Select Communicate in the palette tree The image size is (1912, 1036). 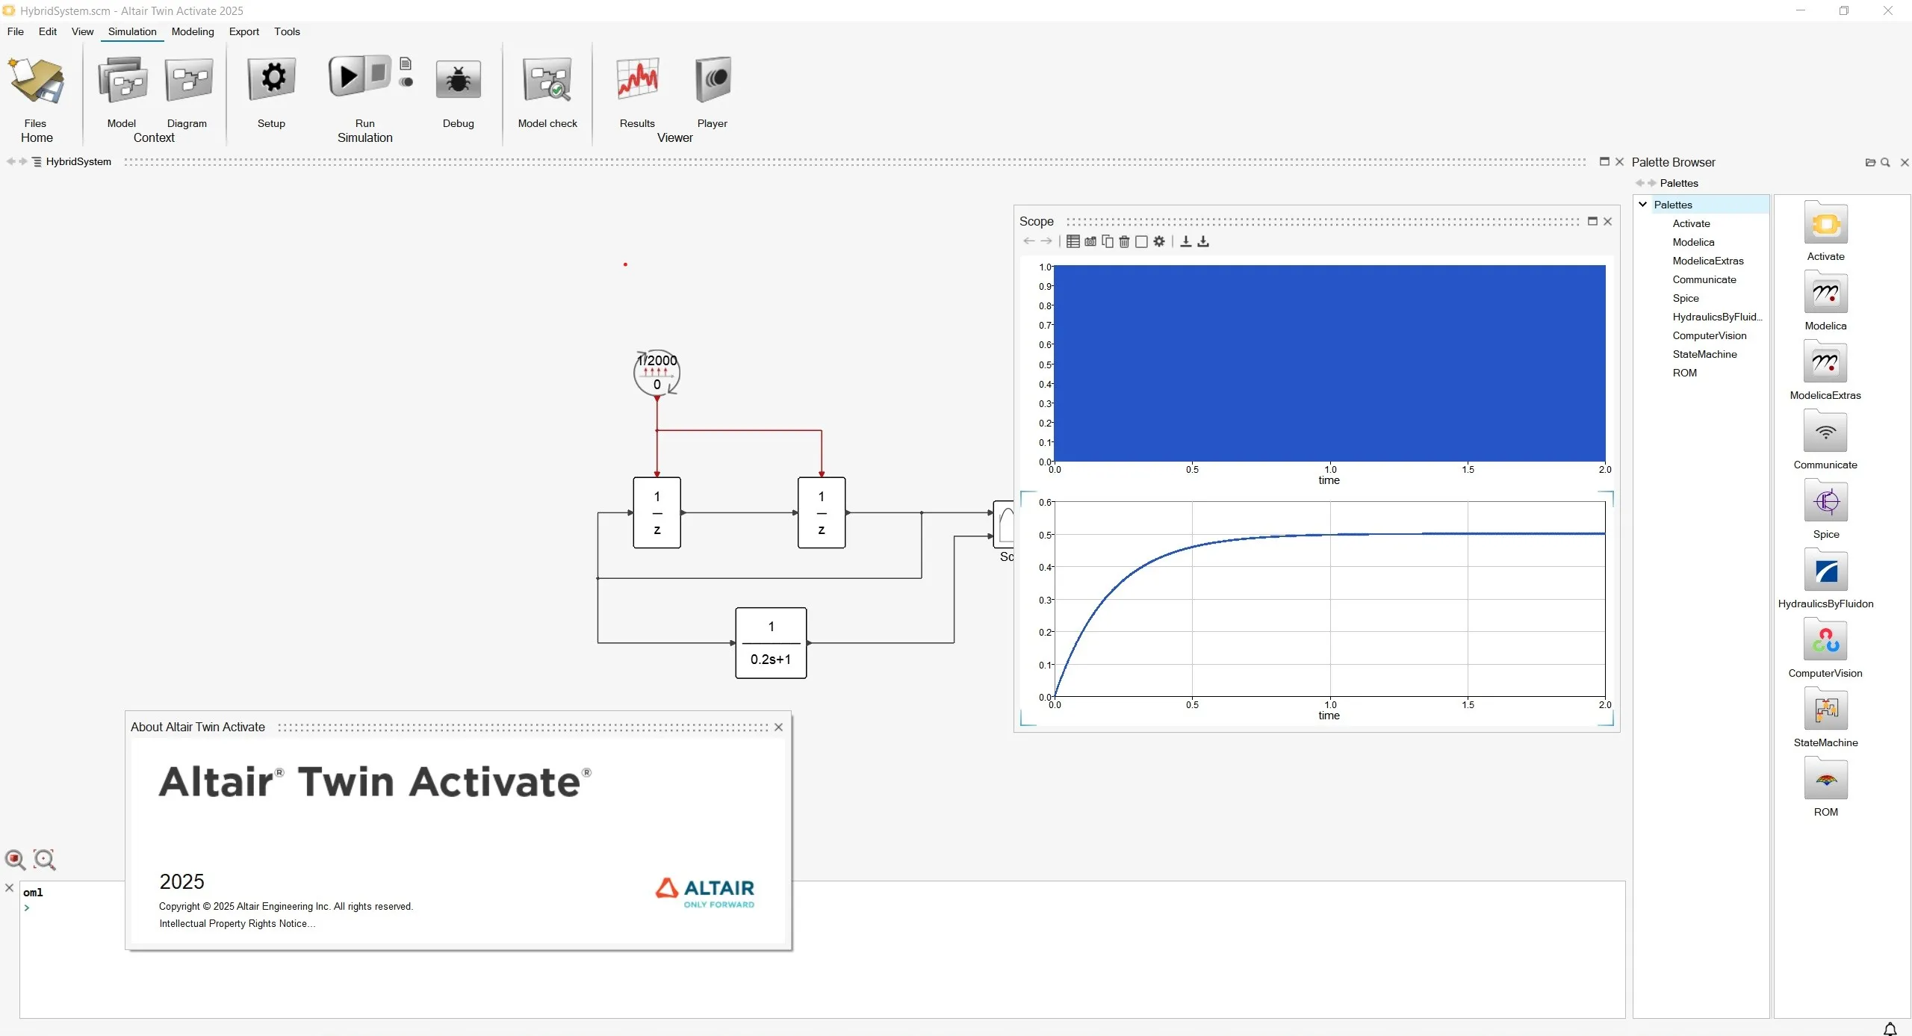1704,279
